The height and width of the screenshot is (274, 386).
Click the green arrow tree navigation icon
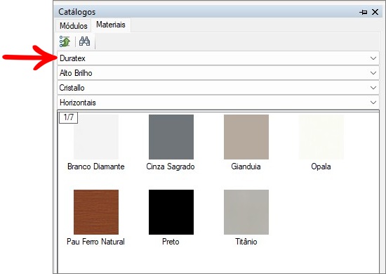[x=65, y=41]
